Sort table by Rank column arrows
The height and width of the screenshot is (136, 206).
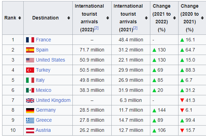point(19,18)
